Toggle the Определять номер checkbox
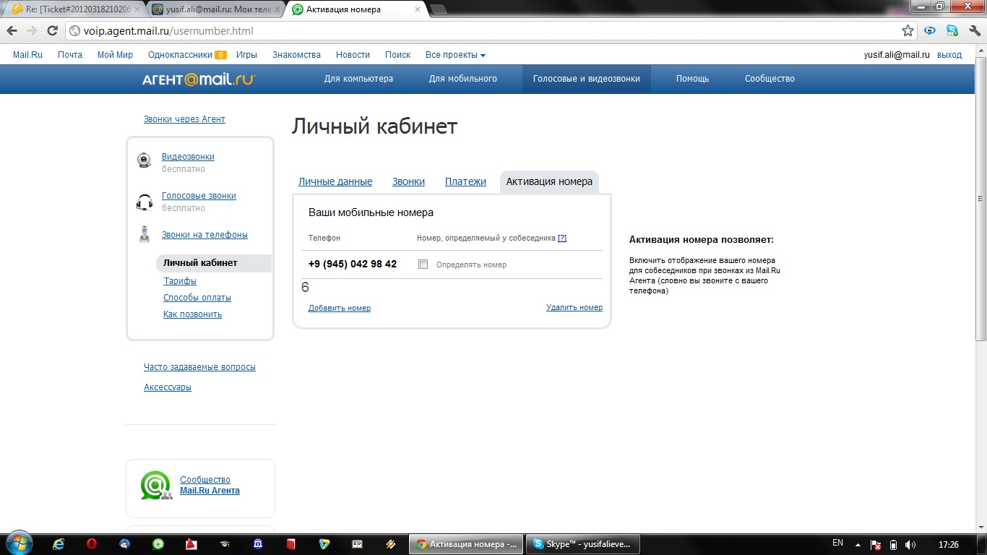 point(423,264)
